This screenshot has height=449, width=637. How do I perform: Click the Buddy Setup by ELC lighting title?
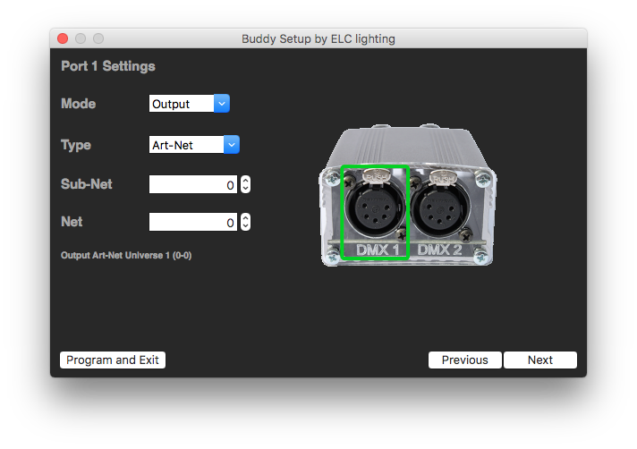click(x=318, y=39)
